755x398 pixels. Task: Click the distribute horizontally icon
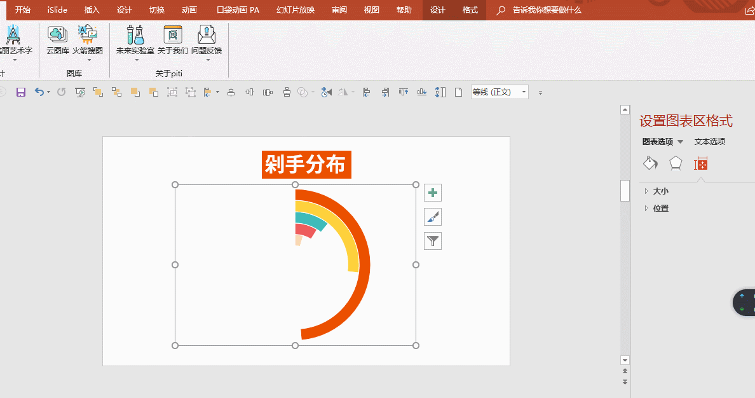[268, 92]
